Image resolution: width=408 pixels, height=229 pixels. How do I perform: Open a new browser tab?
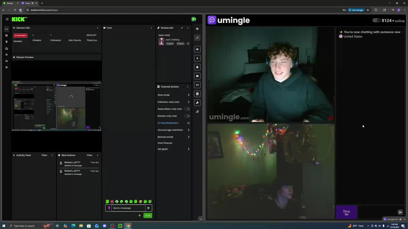click(x=42, y=3)
